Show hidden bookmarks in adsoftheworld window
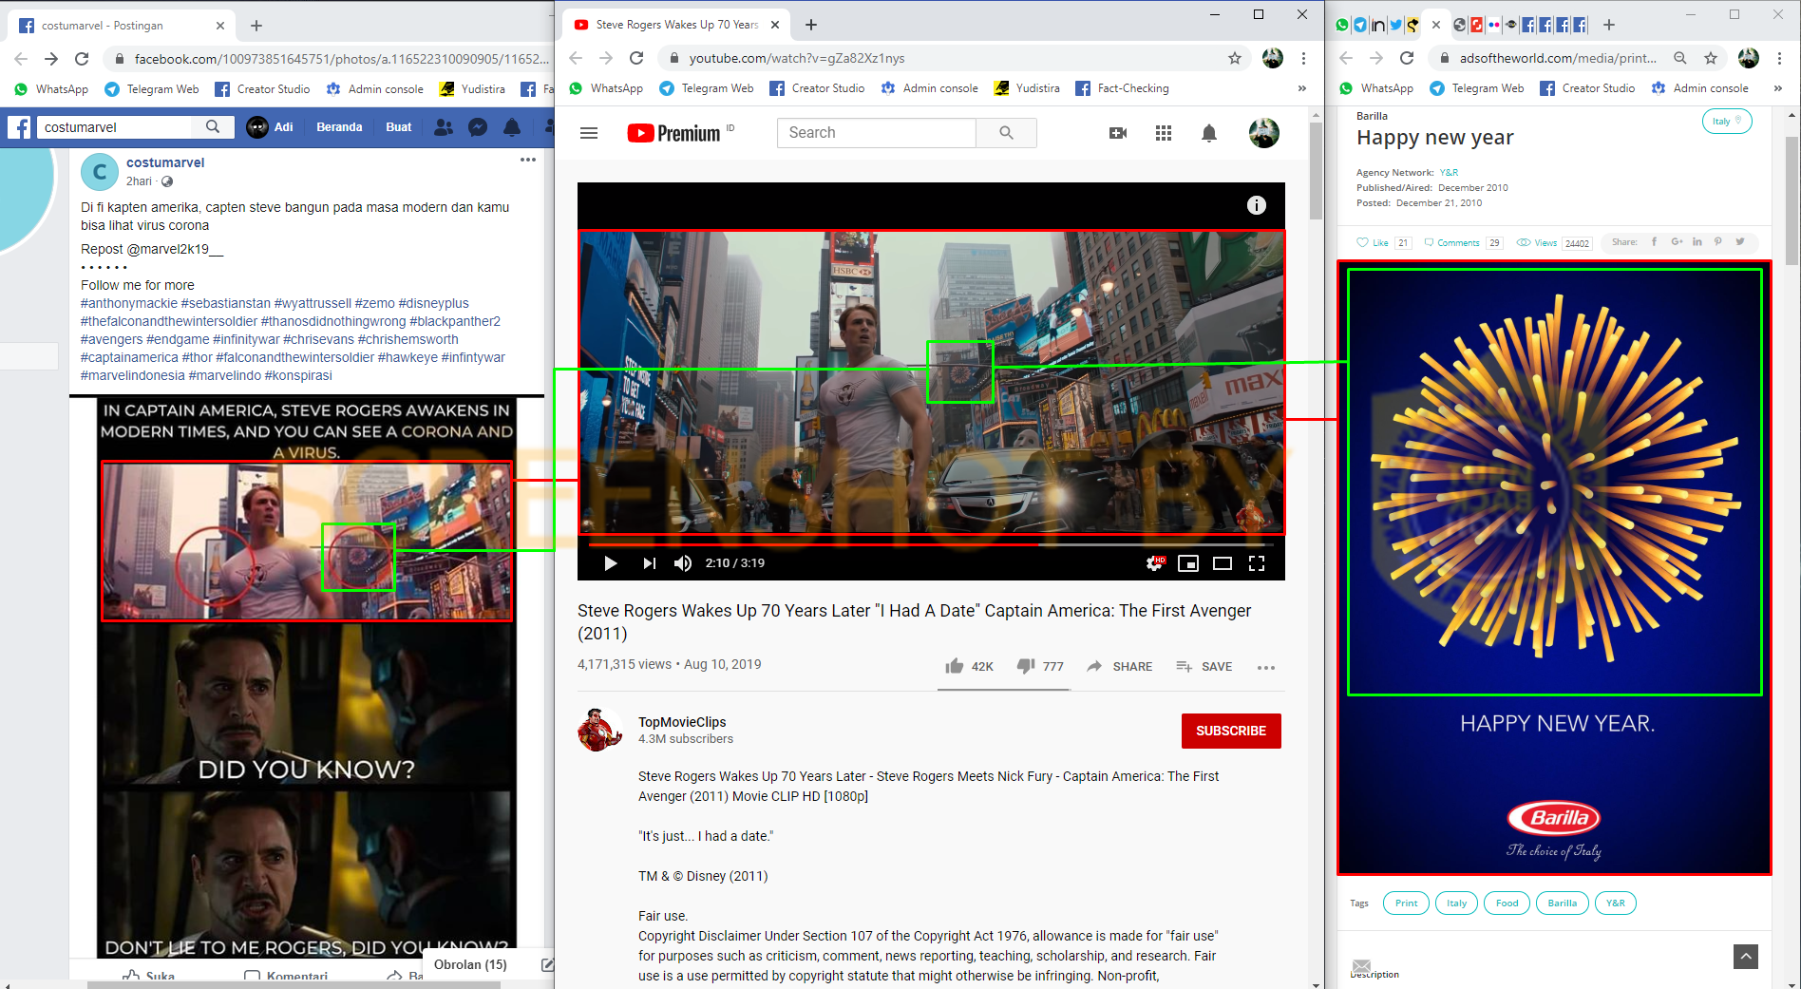Image resolution: width=1801 pixels, height=989 pixels. 1777,88
